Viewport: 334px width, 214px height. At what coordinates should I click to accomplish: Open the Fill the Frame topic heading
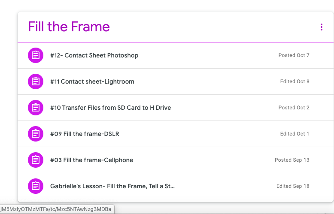coord(69,27)
